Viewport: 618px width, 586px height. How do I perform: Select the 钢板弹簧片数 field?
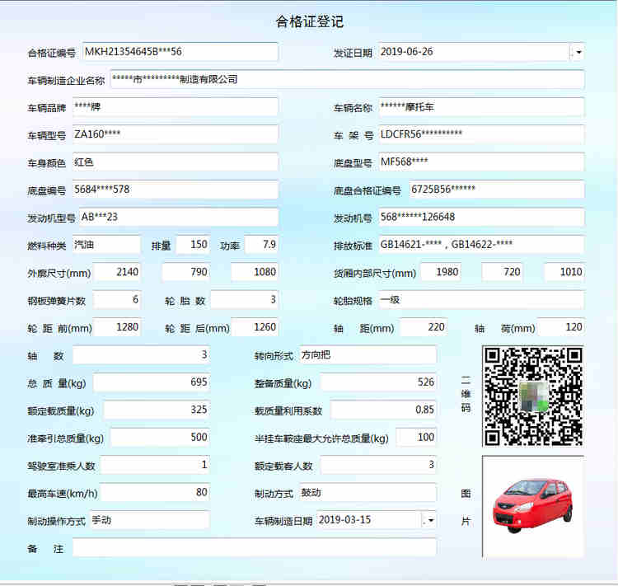116,300
